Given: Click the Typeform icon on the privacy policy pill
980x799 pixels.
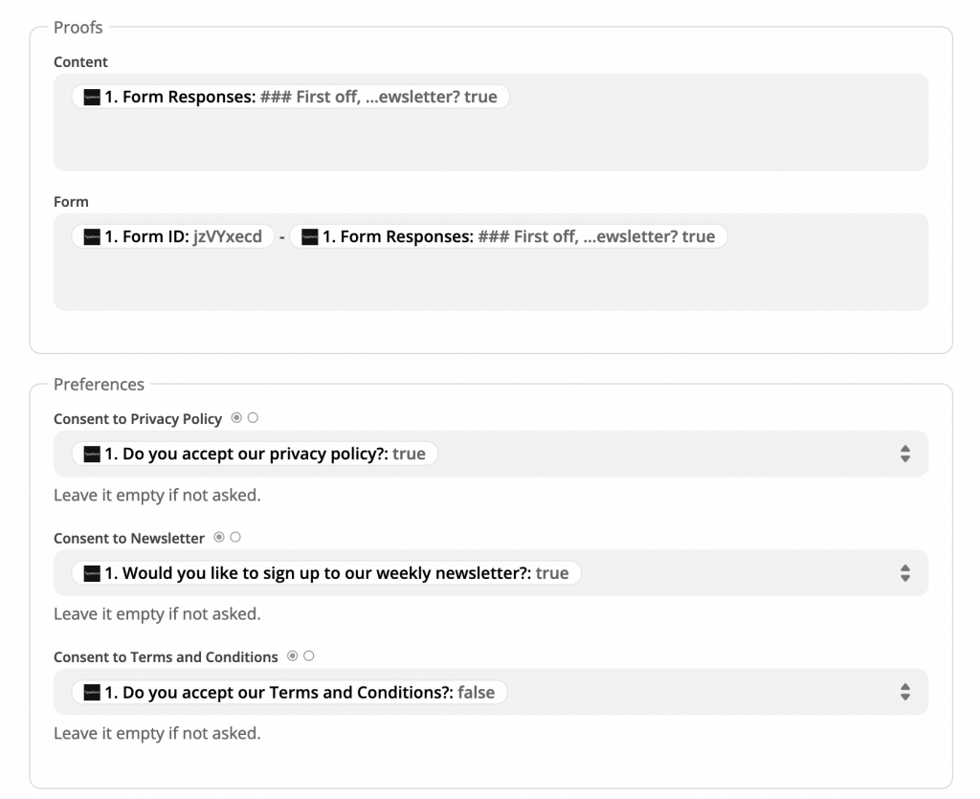Looking at the screenshot, I should [x=92, y=455].
